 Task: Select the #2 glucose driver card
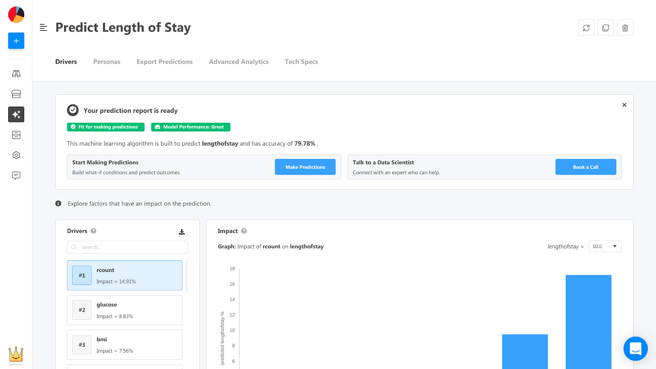click(x=125, y=310)
